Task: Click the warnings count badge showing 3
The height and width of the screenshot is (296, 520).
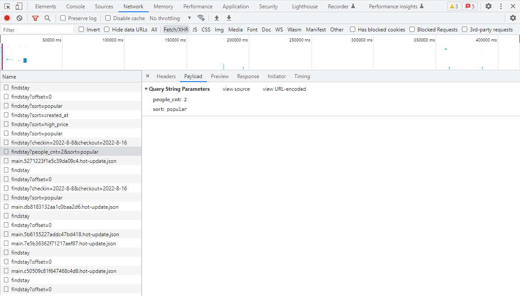Action: [454, 6]
